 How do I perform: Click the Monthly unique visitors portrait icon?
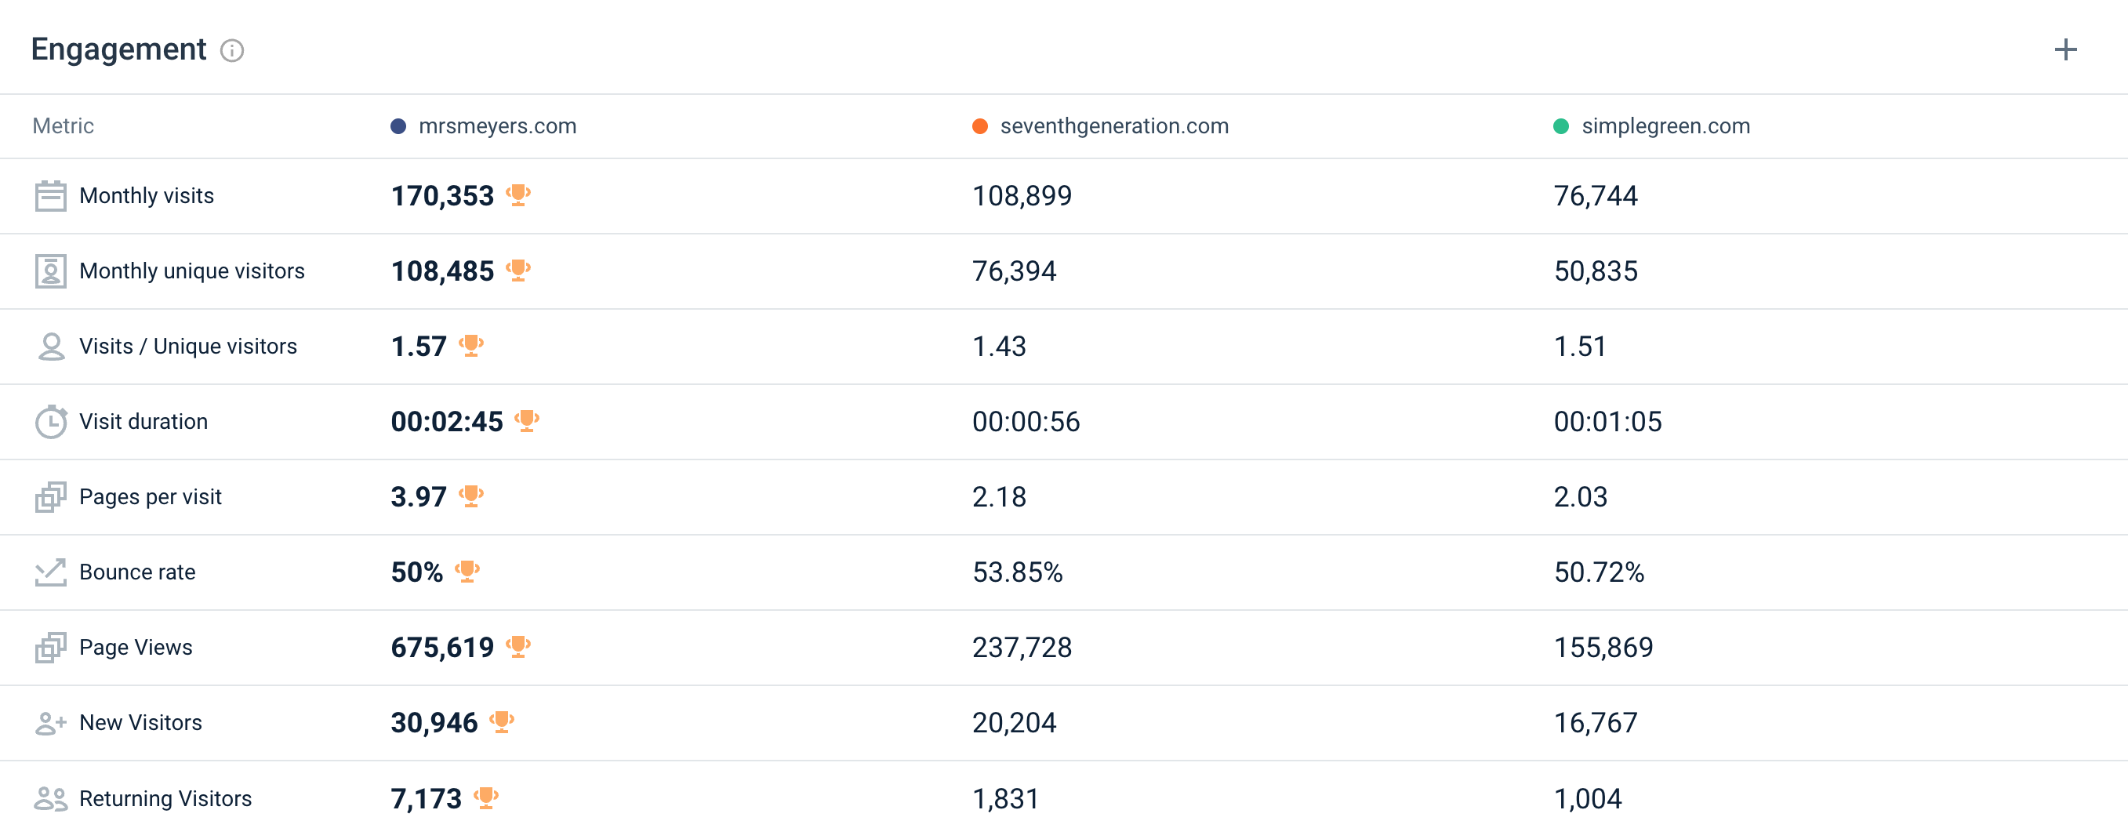pyautogui.click(x=50, y=271)
